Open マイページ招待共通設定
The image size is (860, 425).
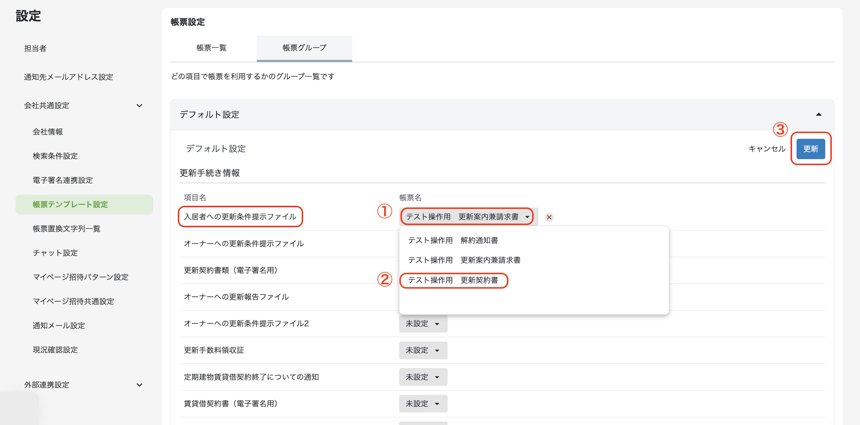click(x=73, y=301)
